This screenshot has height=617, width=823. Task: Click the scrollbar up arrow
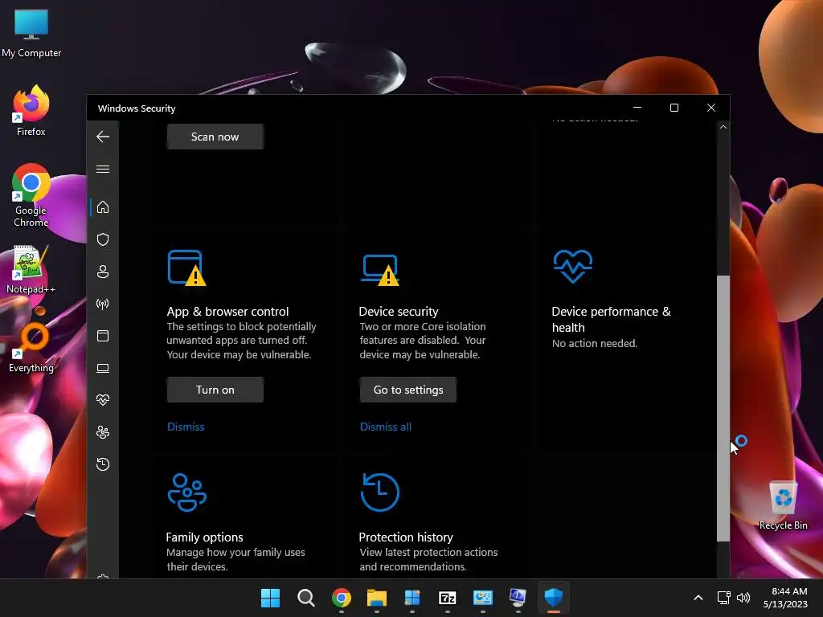point(723,127)
